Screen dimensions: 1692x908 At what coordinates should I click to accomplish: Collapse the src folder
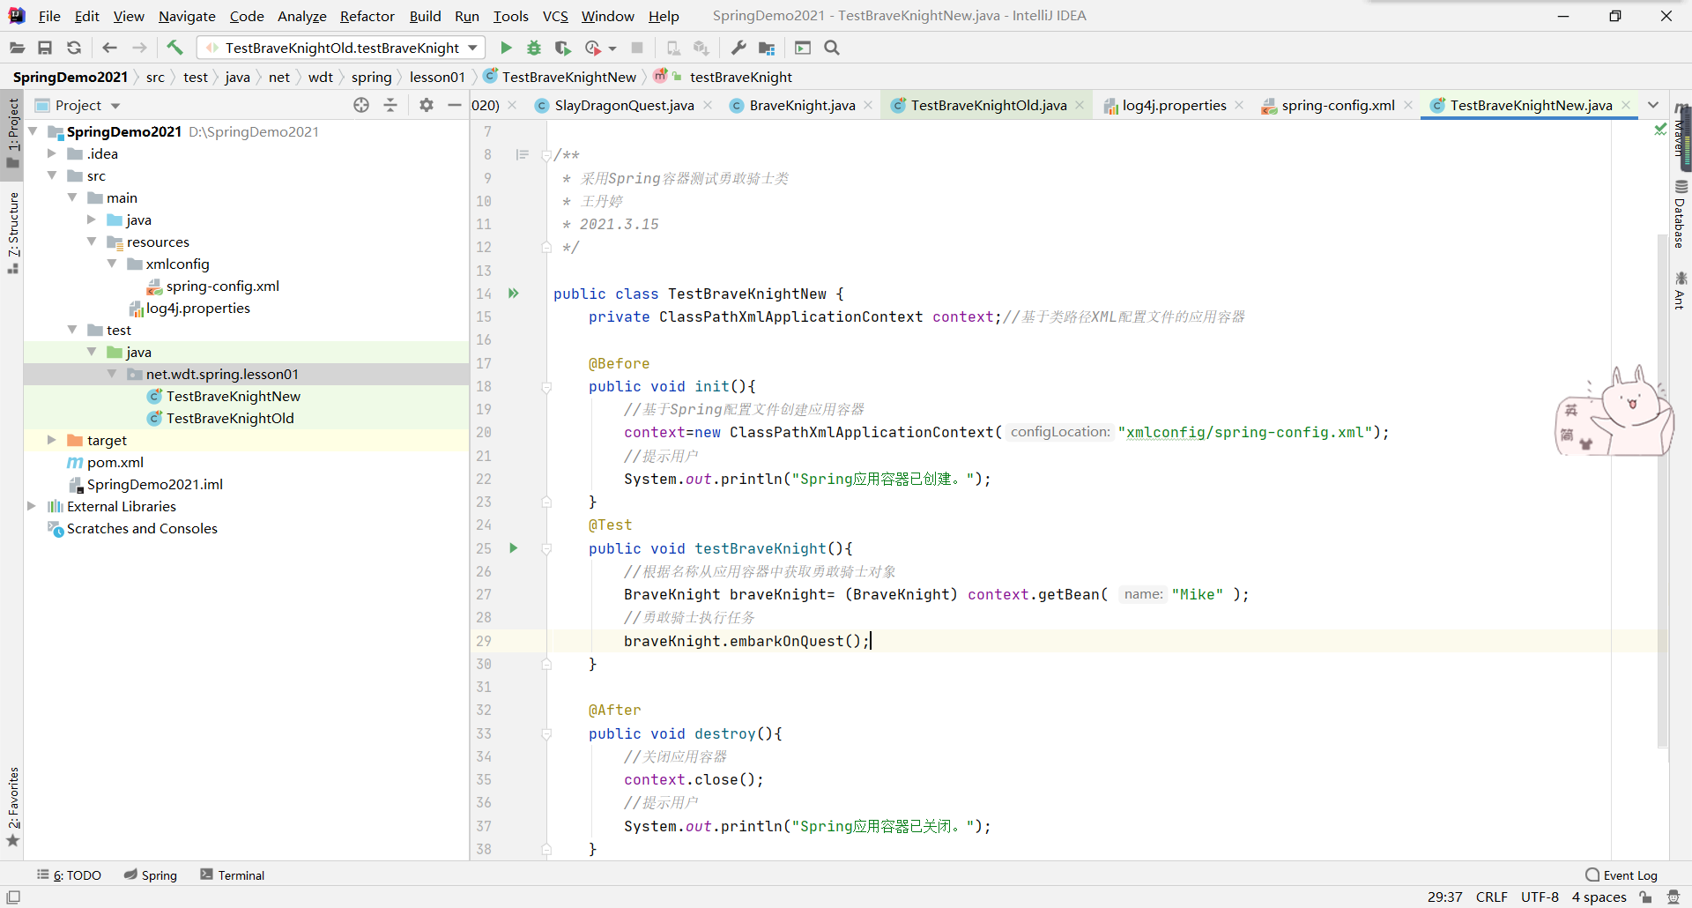[x=51, y=175]
